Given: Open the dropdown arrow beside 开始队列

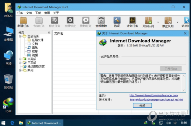Looking at the screenshot, I should (158, 22).
